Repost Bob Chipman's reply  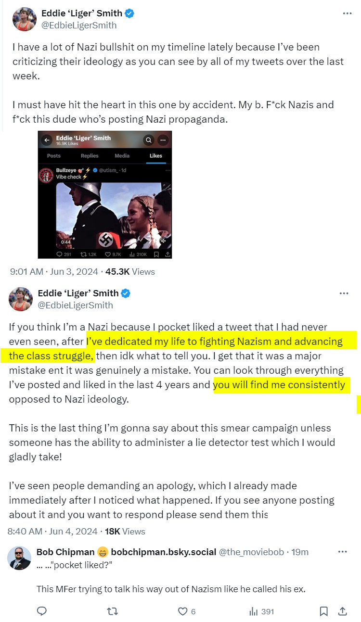click(112, 611)
